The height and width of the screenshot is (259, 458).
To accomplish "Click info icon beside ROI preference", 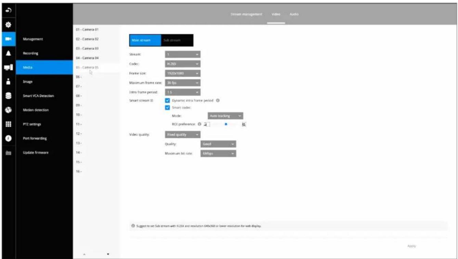I will [200, 124].
